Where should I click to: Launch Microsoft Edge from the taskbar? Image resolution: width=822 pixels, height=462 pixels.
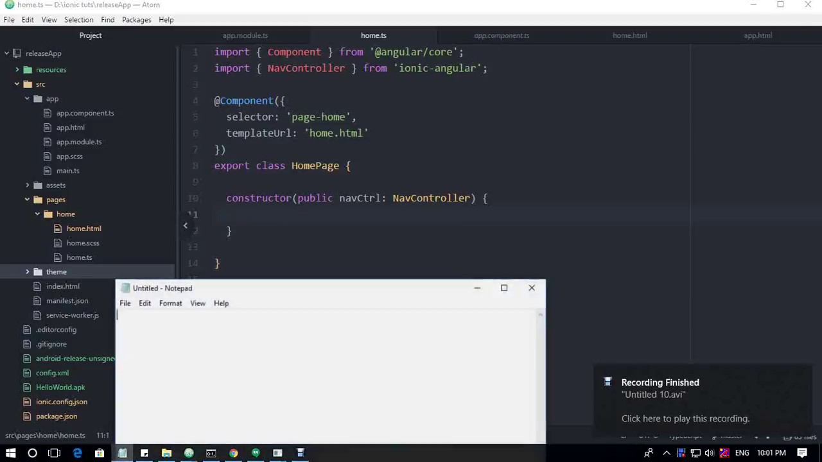point(77,453)
